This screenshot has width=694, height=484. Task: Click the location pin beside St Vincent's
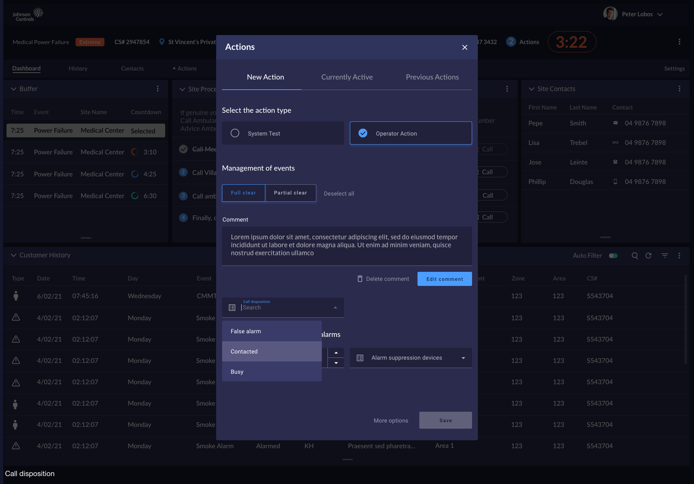pos(162,42)
